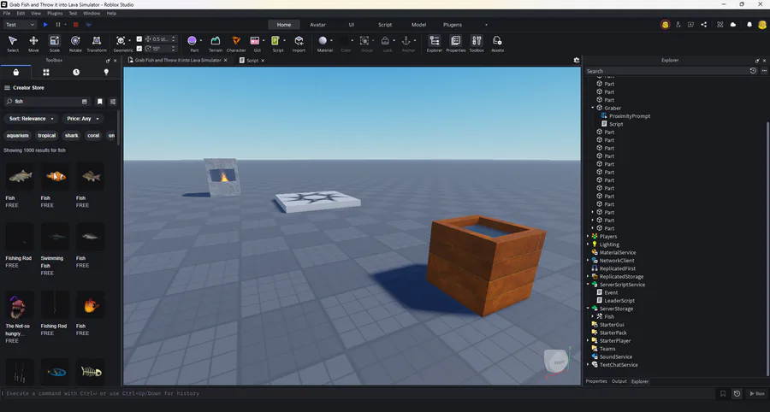Show Explorer search history
Image resolution: width=770 pixels, height=412 pixels.
[x=753, y=71]
